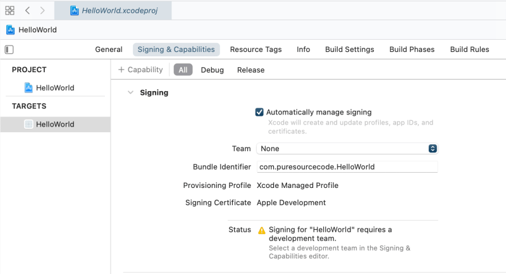
Task: Click the Team popup stepper arrows
Action: pyautogui.click(x=433, y=149)
